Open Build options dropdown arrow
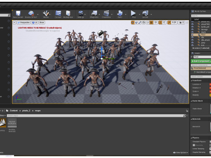Viewport: 211px width, 158px height. pyautogui.click(x=126, y=14)
